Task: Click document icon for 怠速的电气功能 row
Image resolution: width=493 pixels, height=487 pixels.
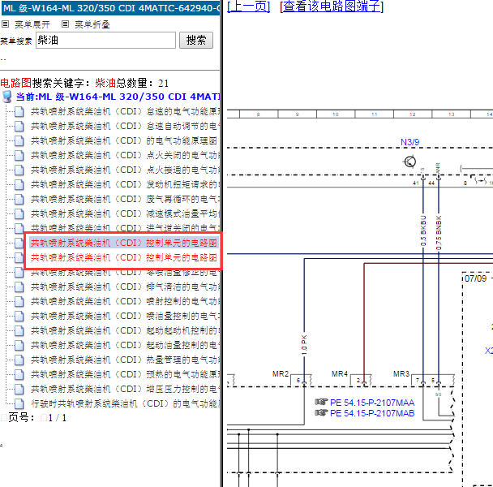Action: [19, 111]
